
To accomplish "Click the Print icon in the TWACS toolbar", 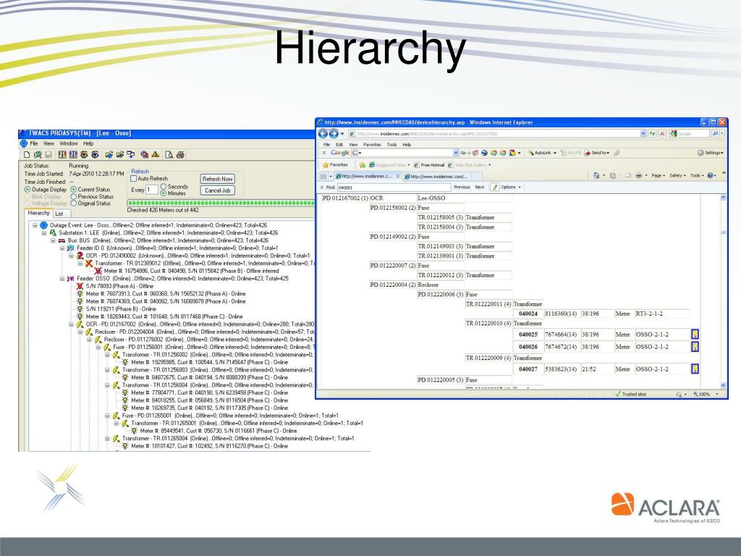I will (x=180, y=155).
